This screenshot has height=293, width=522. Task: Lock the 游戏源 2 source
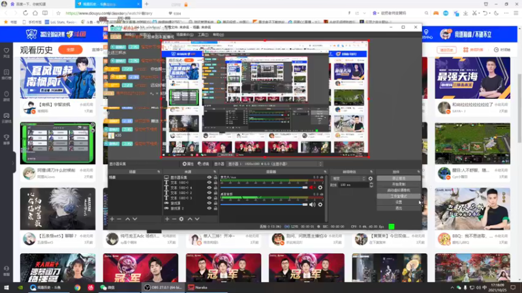[215, 208]
